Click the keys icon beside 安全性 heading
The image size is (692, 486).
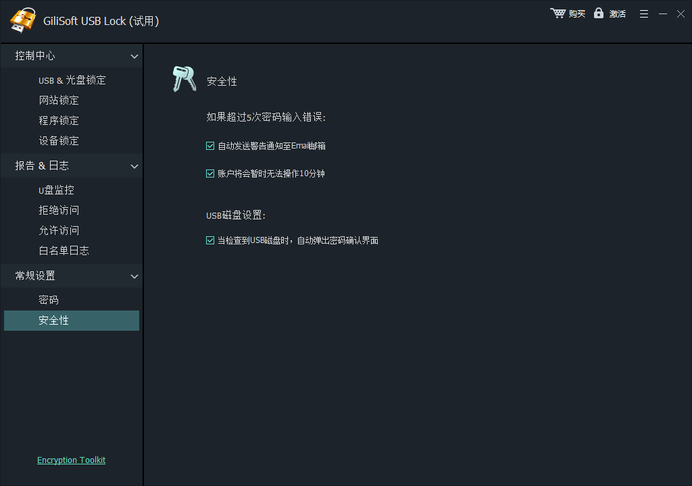pyautogui.click(x=184, y=79)
